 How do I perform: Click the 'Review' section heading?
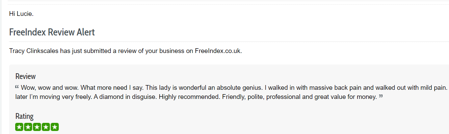[26, 76]
